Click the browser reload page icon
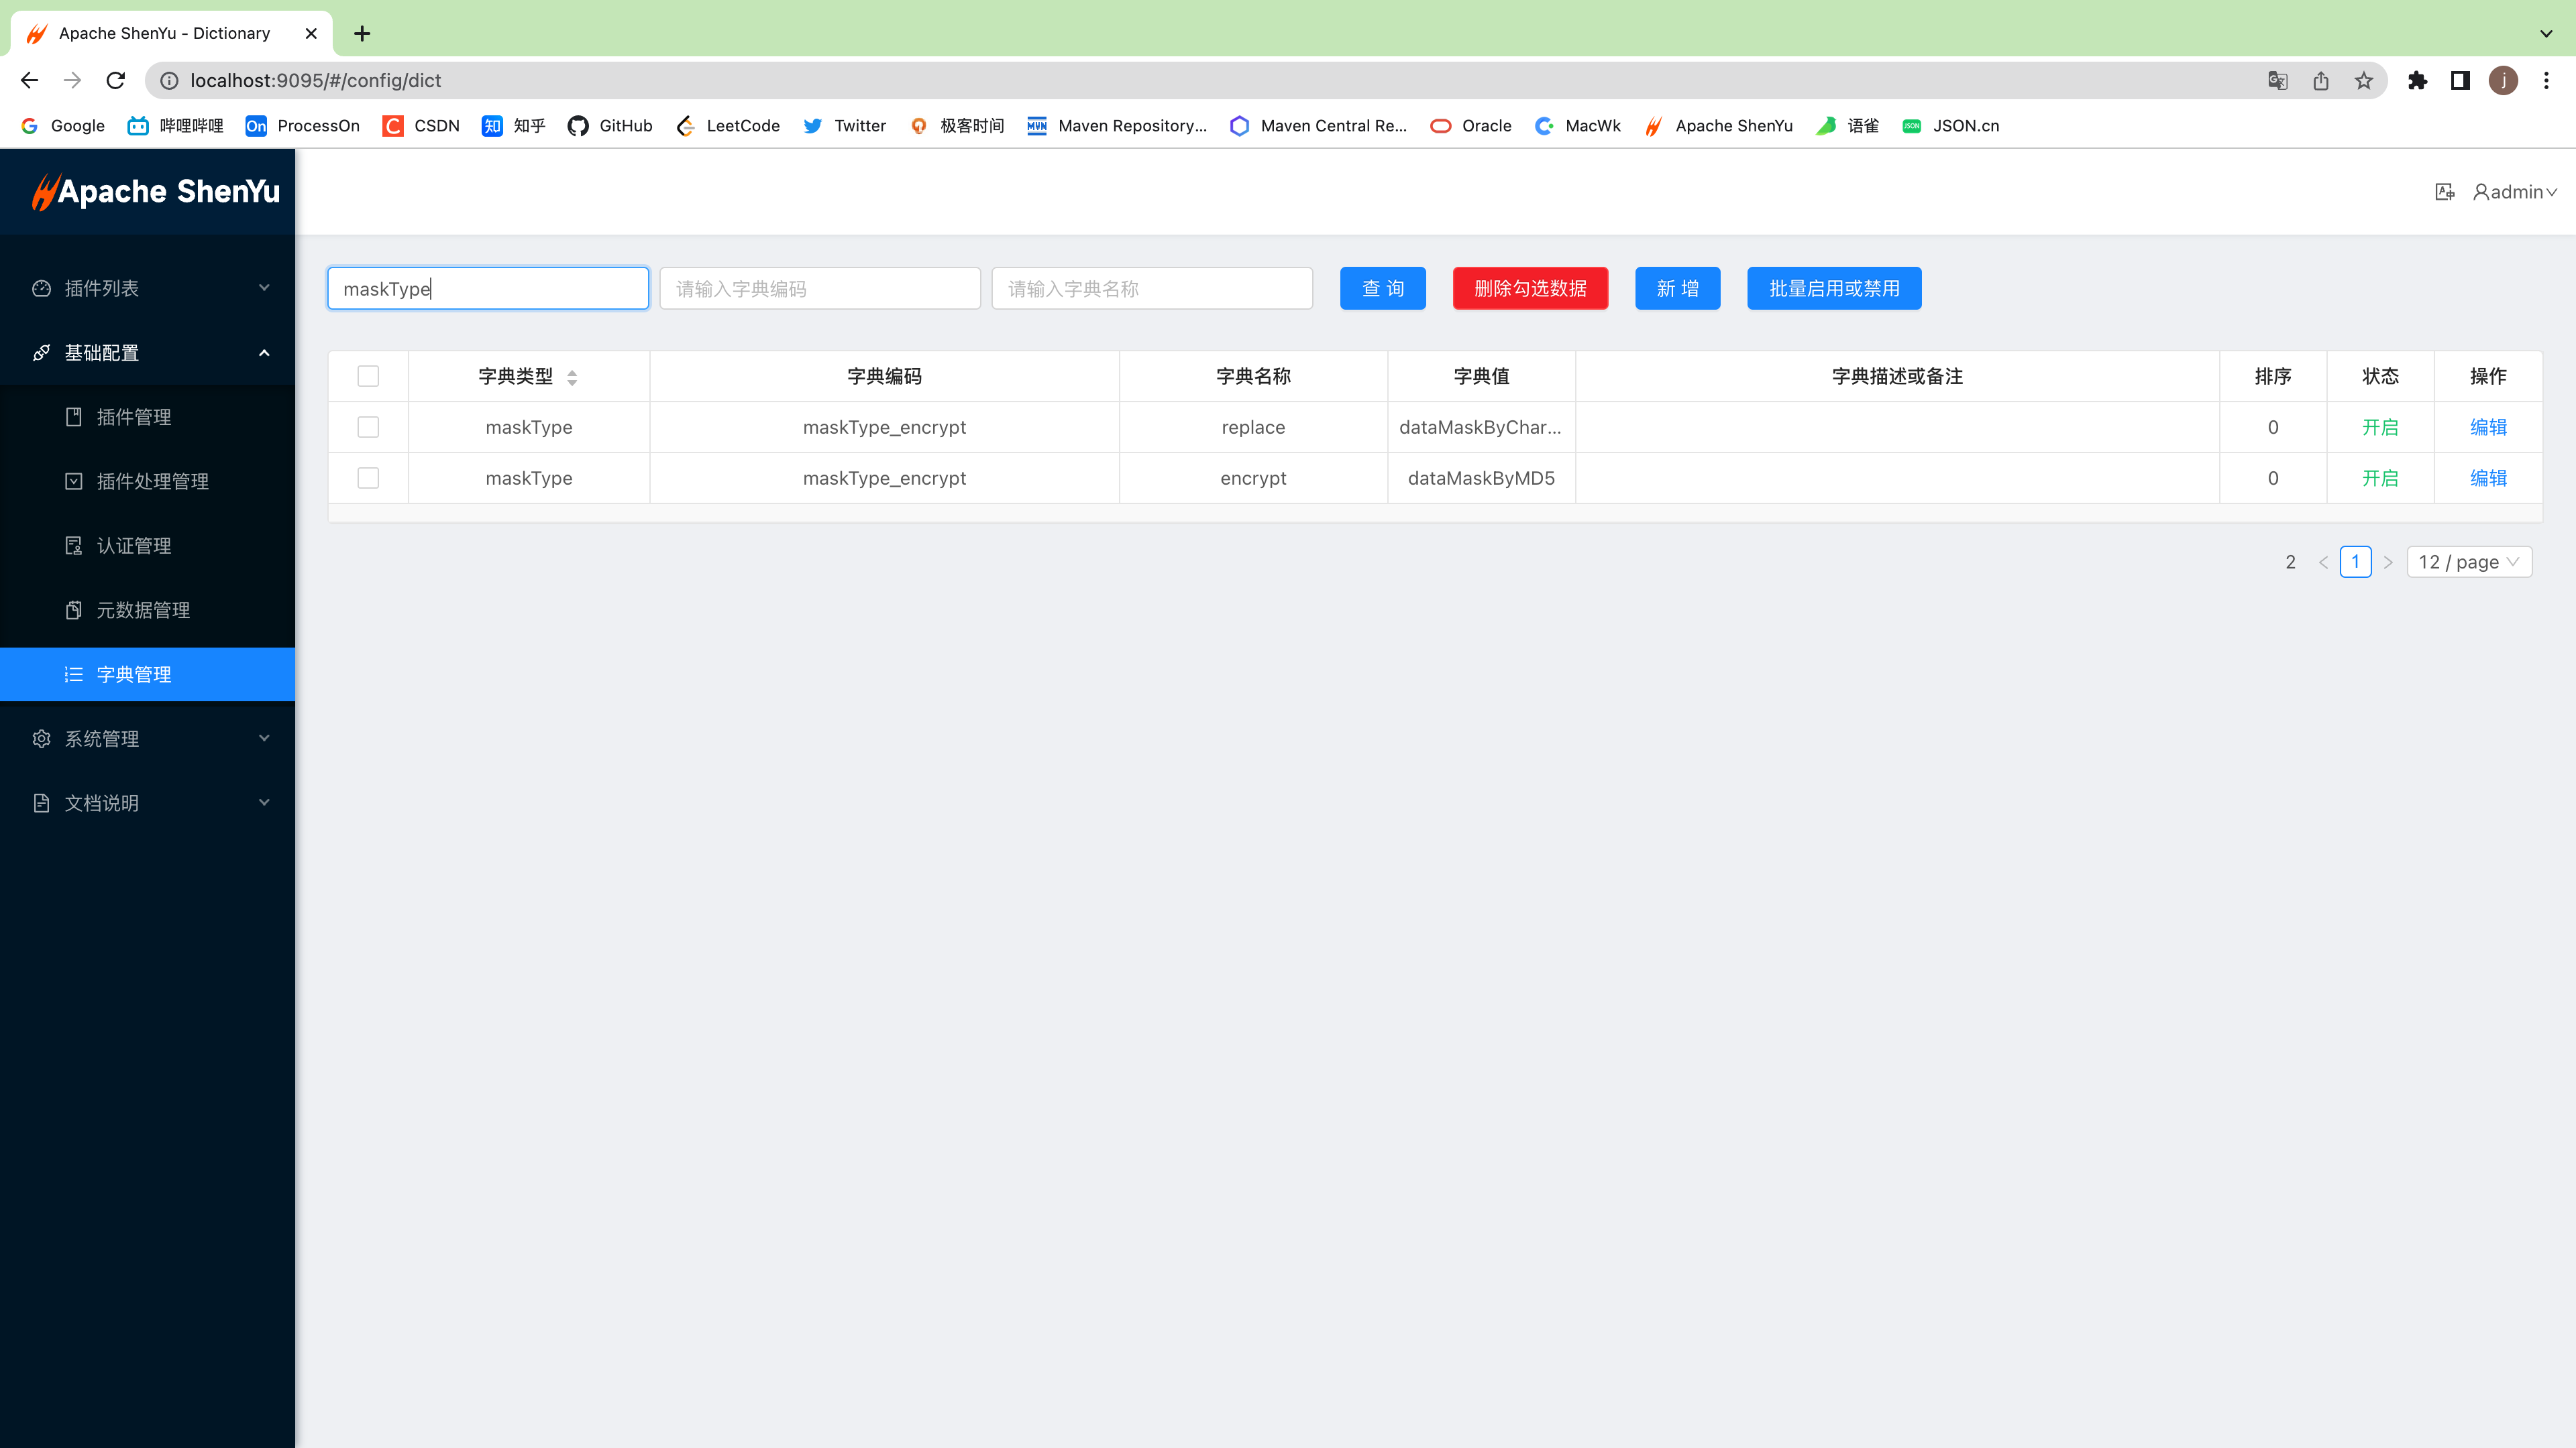Image resolution: width=2576 pixels, height=1448 pixels. 116,81
